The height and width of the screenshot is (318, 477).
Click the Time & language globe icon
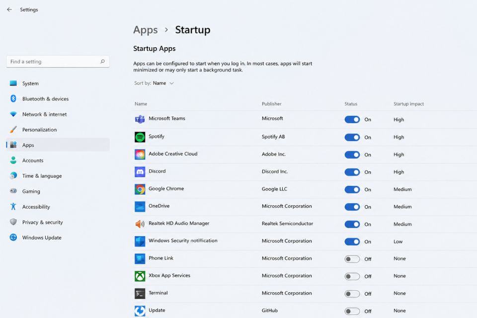13,175
